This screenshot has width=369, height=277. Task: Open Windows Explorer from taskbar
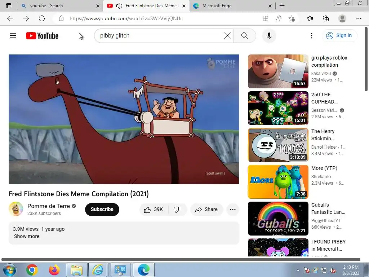[x=77, y=270]
